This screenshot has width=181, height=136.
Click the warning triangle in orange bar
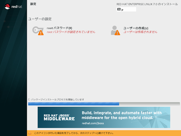coord(30,133)
